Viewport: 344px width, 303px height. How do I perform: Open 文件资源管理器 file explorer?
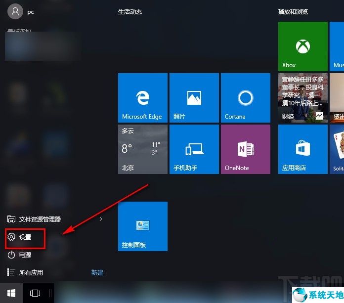pos(34,219)
